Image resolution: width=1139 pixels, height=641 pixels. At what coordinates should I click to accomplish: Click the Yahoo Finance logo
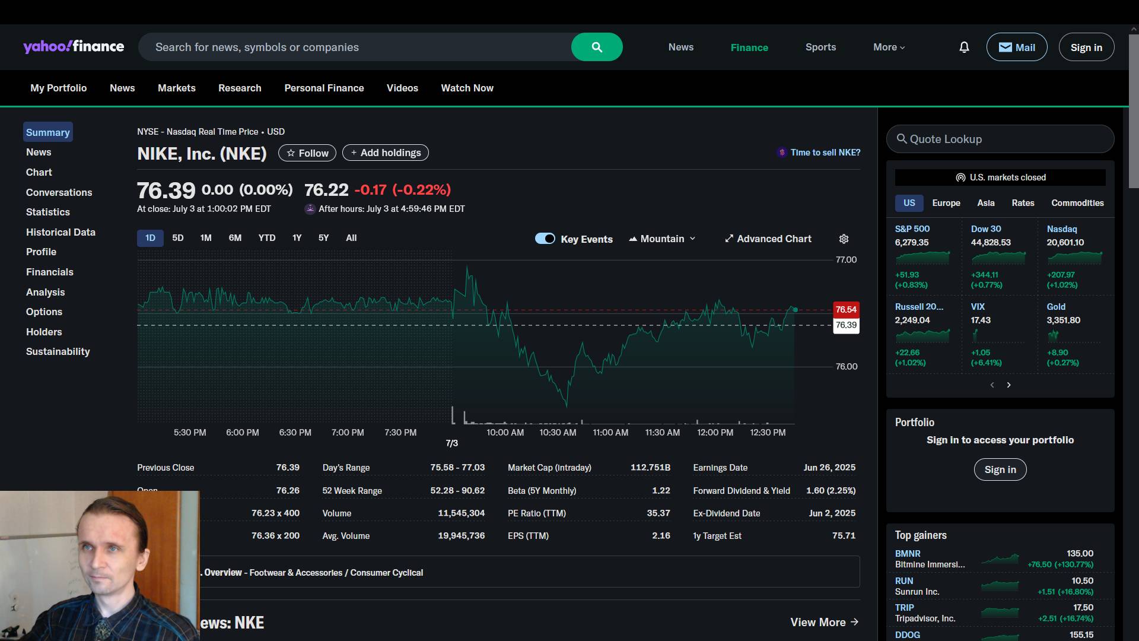tap(74, 47)
